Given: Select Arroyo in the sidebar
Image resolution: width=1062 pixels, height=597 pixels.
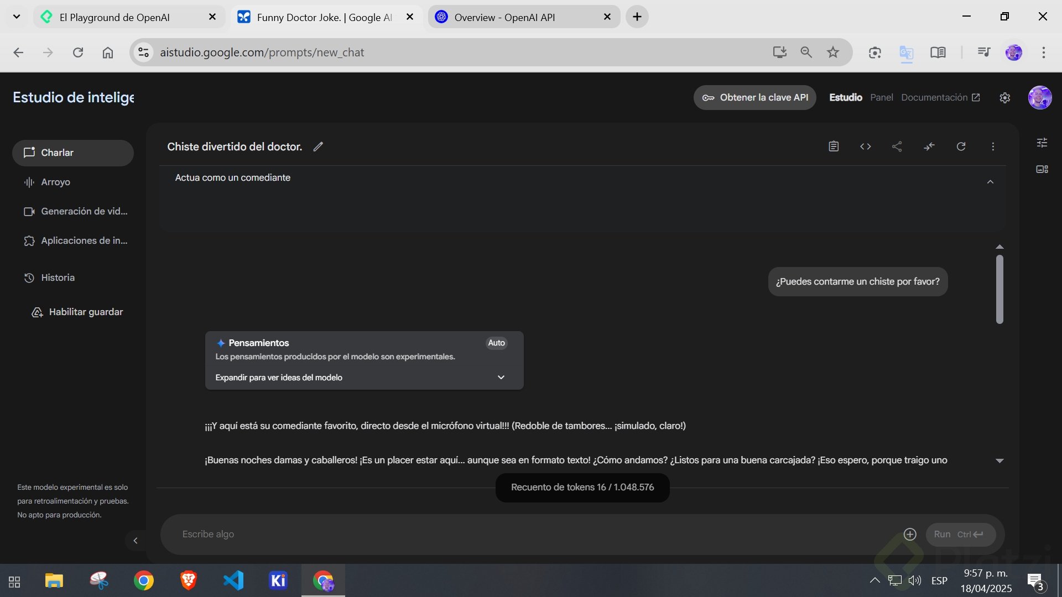Looking at the screenshot, I should (55, 182).
